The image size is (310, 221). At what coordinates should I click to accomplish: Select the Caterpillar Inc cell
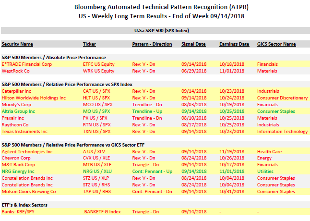coord(16,91)
